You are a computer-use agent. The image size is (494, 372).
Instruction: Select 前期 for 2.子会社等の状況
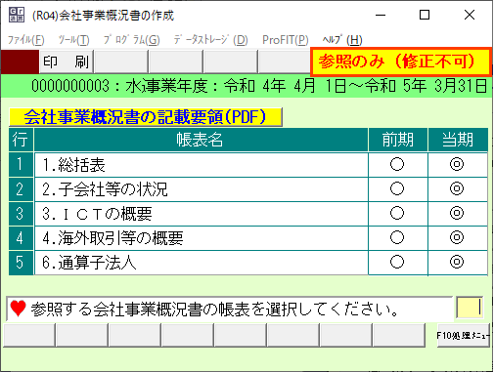397,188
